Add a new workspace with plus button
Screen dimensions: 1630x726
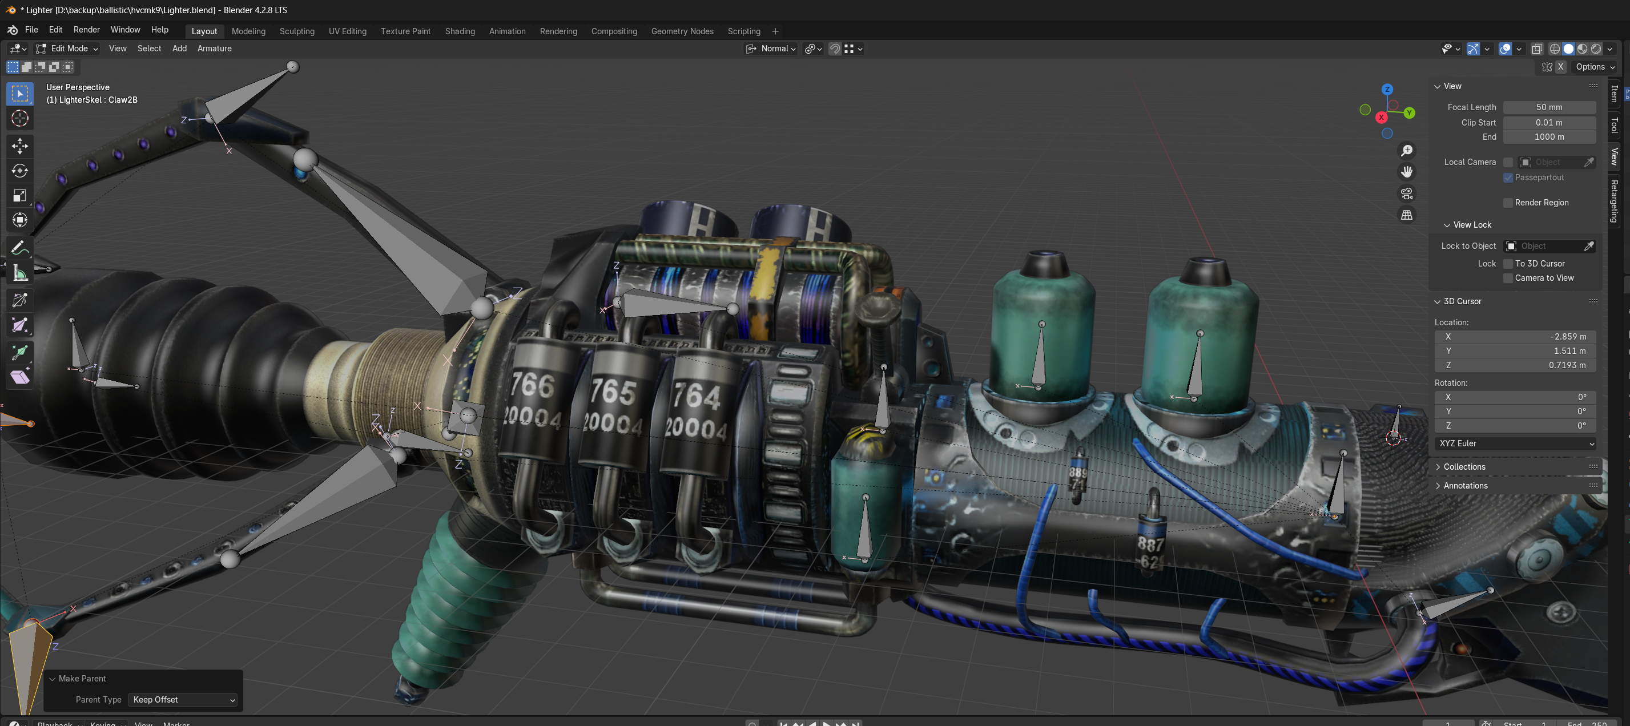click(775, 31)
